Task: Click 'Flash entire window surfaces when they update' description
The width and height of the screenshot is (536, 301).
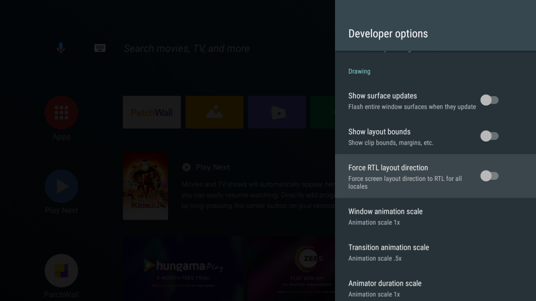Action: (412, 107)
